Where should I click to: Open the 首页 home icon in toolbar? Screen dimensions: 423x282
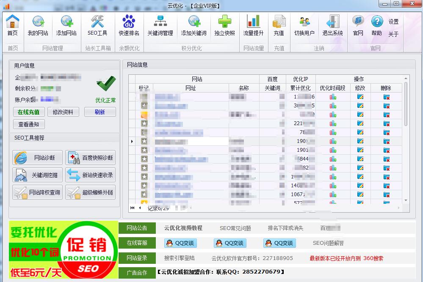point(13,26)
